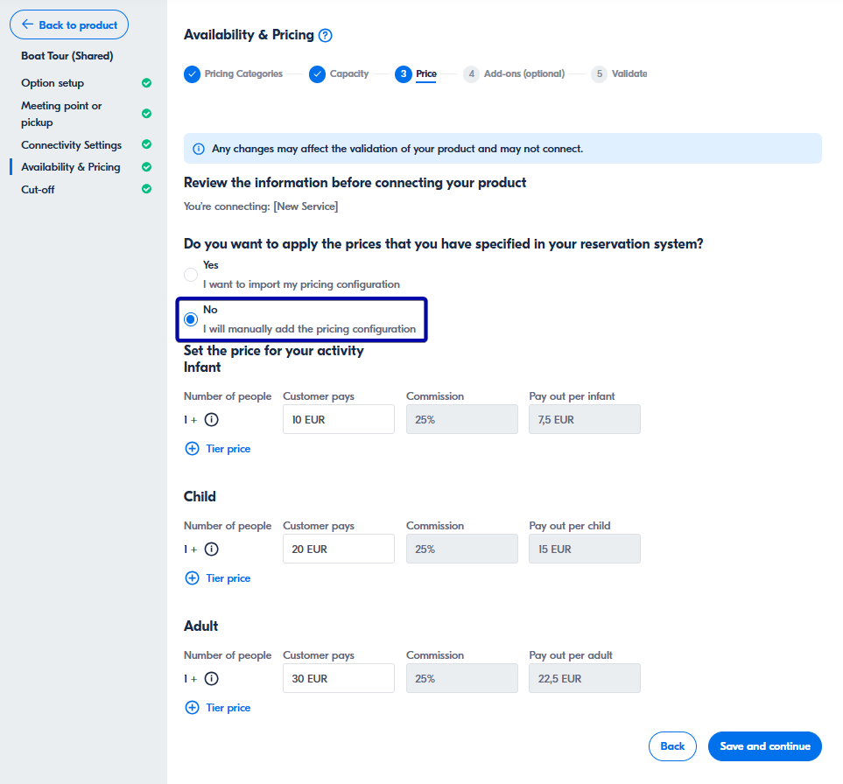843x784 pixels.
Task: Open Cut-off section in the sidebar
Action: 38,190
